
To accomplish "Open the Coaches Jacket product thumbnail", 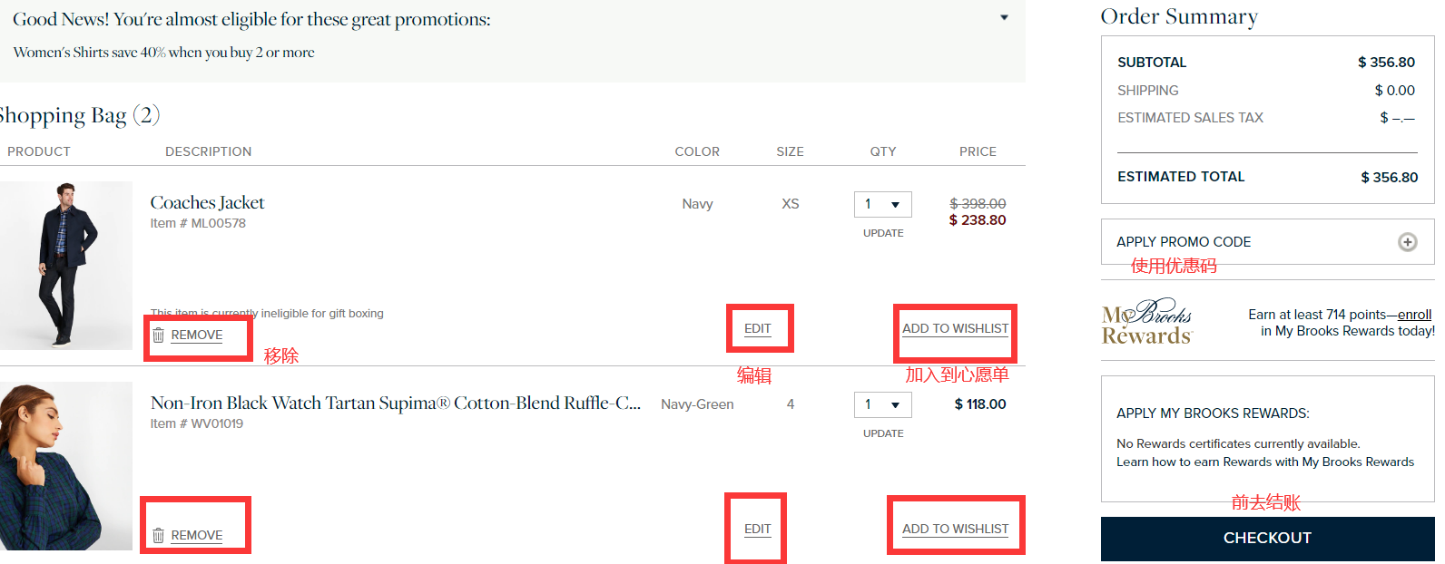I will 66,265.
